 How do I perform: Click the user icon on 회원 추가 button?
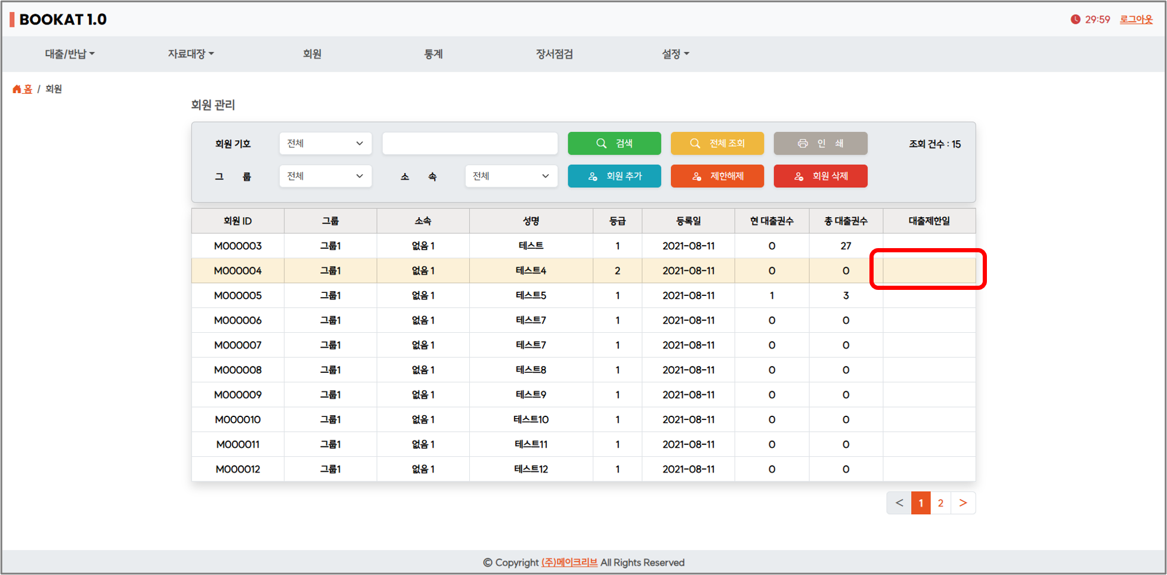593,177
